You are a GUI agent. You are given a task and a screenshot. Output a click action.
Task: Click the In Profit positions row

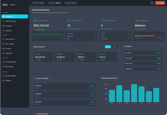[x=115, y=34]
